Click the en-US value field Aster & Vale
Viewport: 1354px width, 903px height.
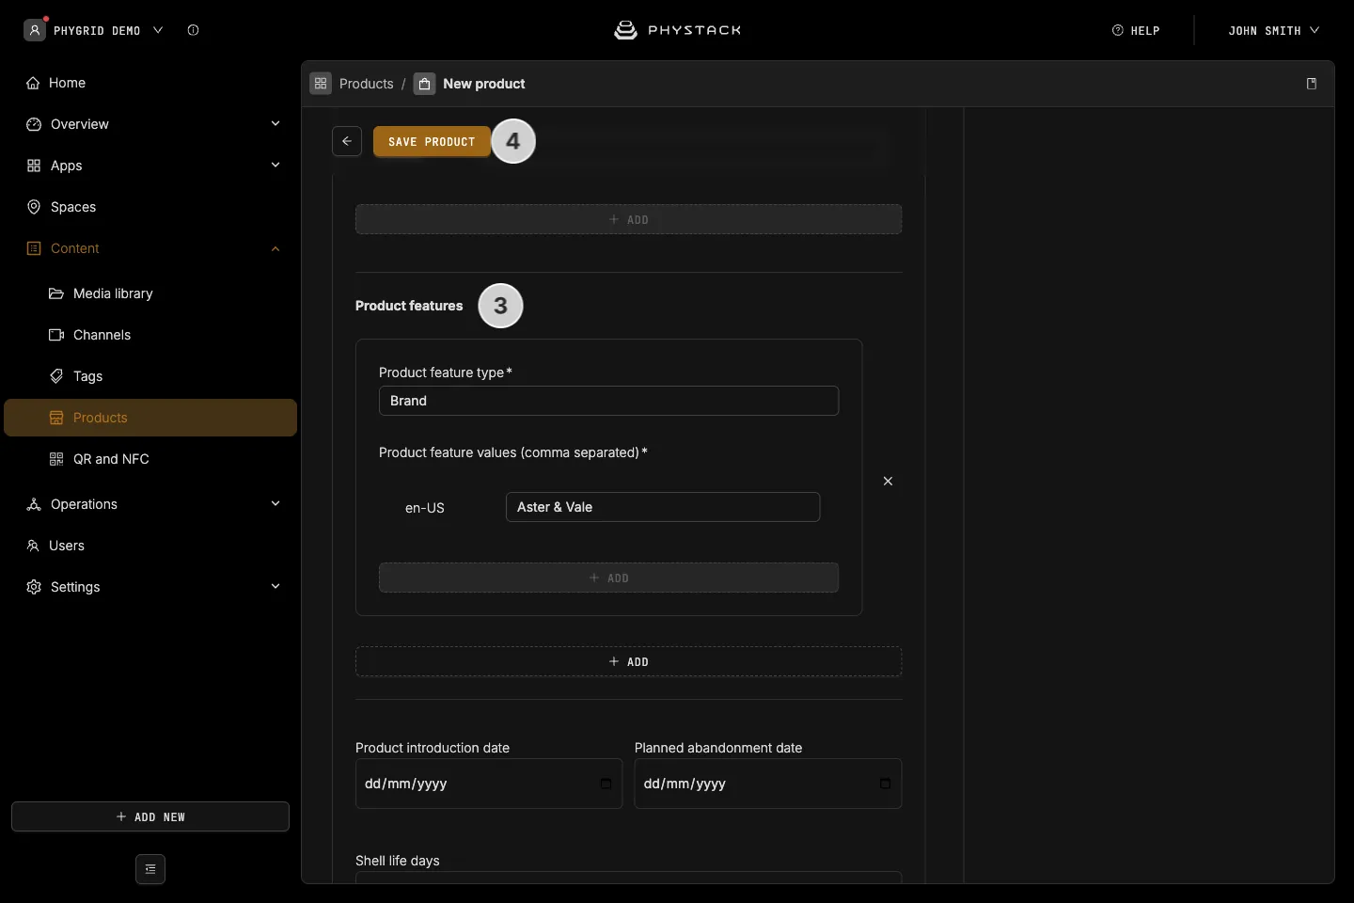pyautogui.click(x=663, y=507)
